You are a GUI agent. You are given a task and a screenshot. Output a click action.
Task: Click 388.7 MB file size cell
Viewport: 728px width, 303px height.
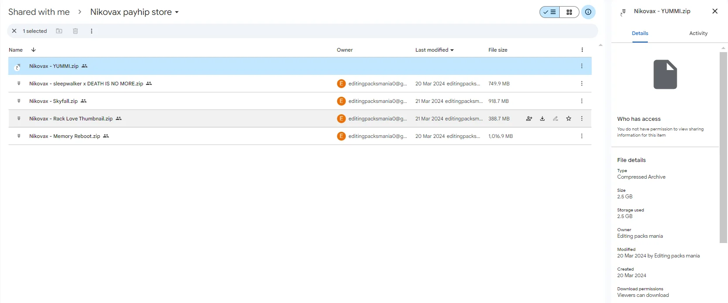click(499, 119)
